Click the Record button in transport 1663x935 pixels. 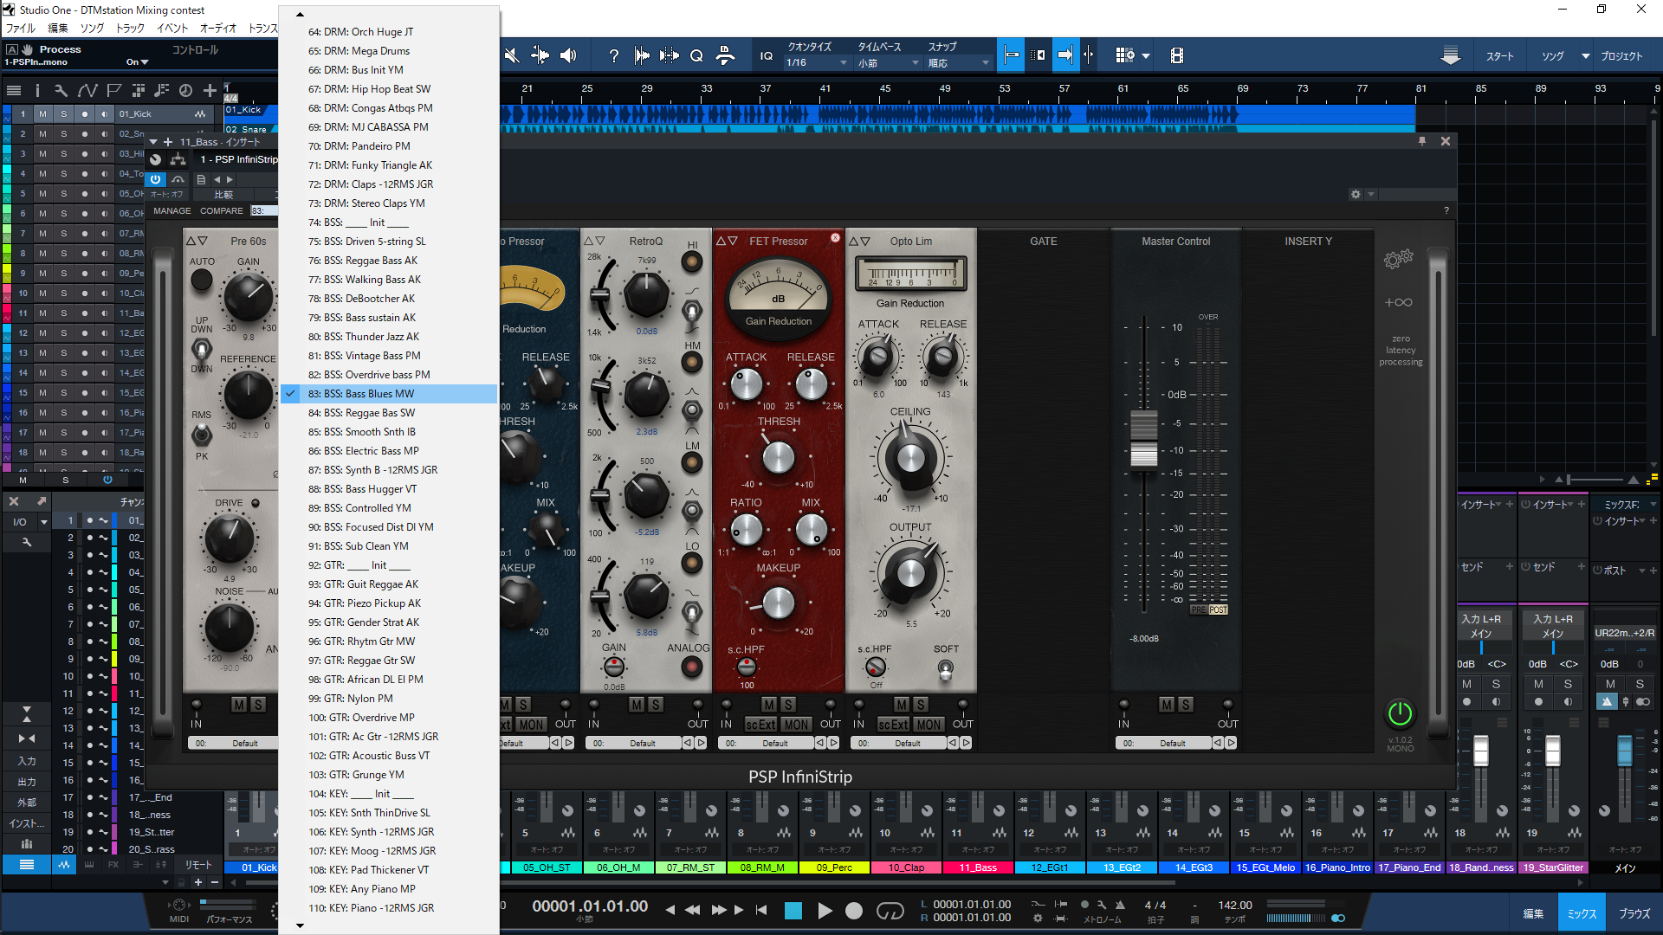tap(854, 910)
